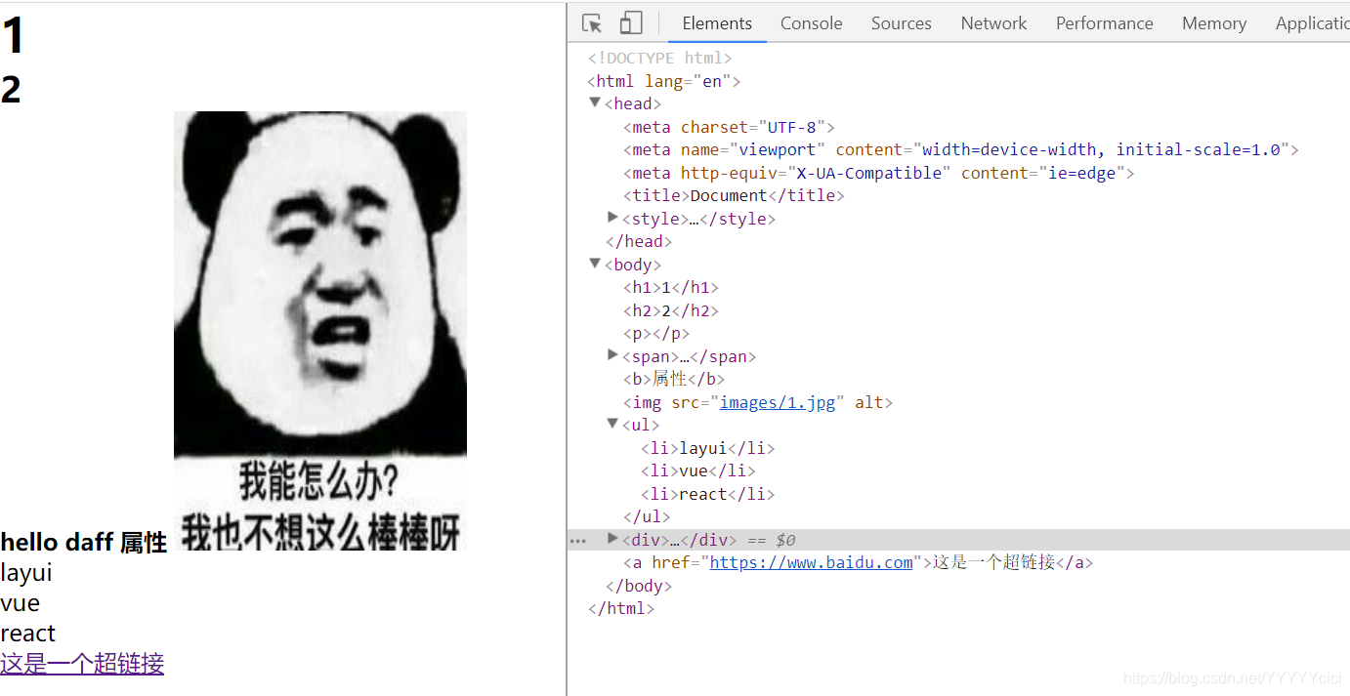Select the title Document node
The image size is (1350, 696).
(x=734, y=195)
